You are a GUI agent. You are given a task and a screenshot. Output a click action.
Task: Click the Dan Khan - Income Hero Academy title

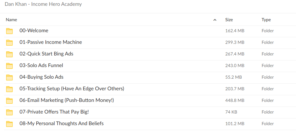pos(43,4)
